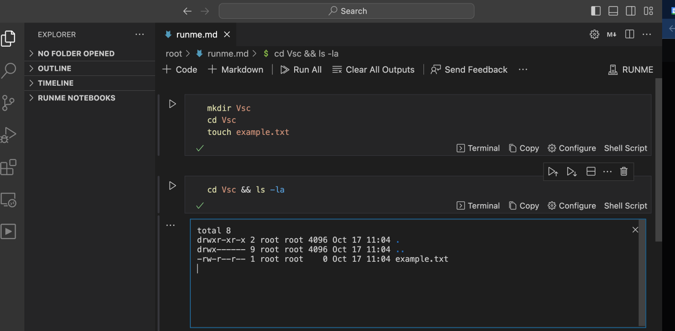Open the Extensions view

(x=9, y=168)
